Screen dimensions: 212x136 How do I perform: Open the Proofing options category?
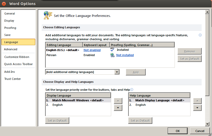pos(10,28)
